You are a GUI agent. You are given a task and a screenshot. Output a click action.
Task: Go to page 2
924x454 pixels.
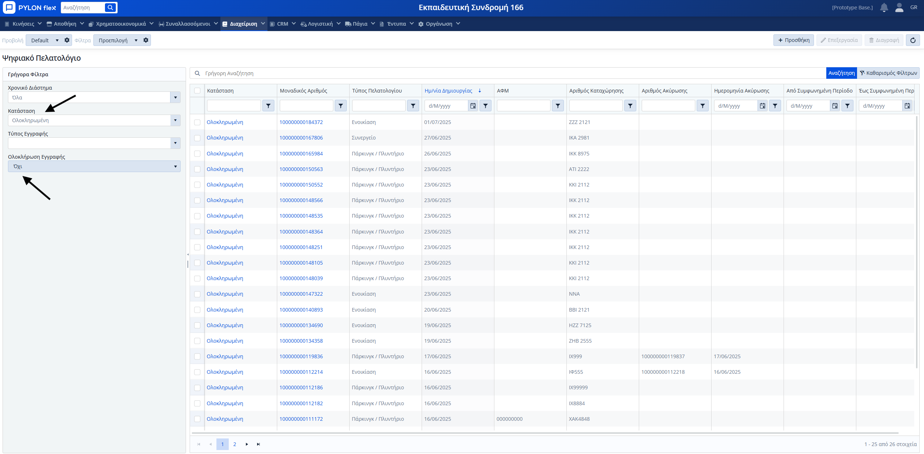tap(235, 444)
